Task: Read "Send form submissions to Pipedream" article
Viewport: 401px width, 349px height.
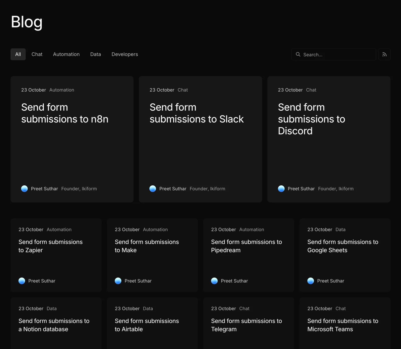Action: tap(246, 246)
